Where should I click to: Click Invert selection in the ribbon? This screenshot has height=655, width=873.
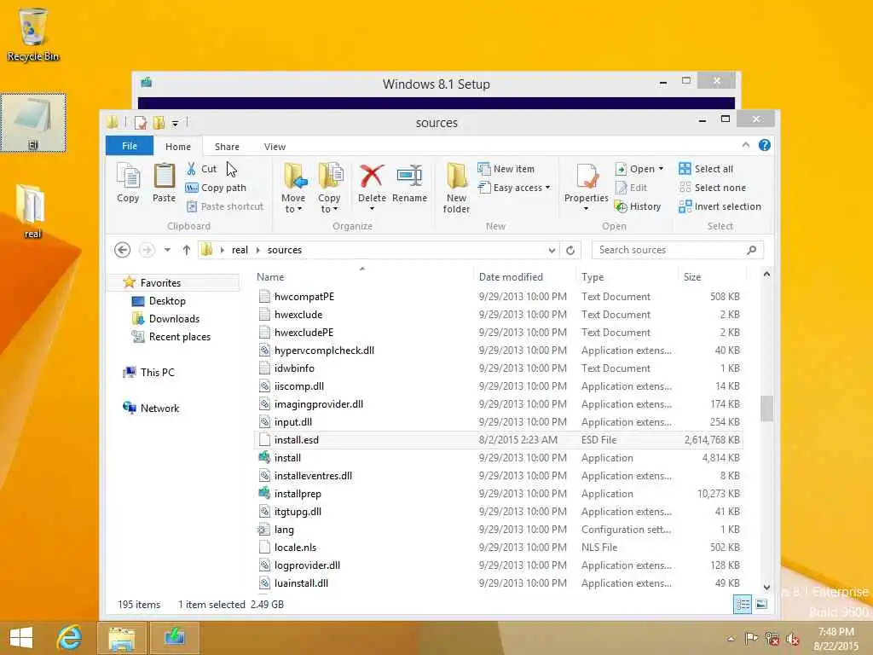point(720,206)
